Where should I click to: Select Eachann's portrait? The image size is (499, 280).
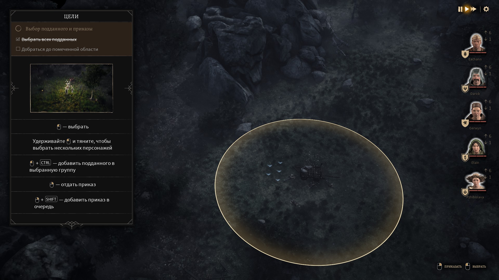pyautogui.click(x=476, y=43)
